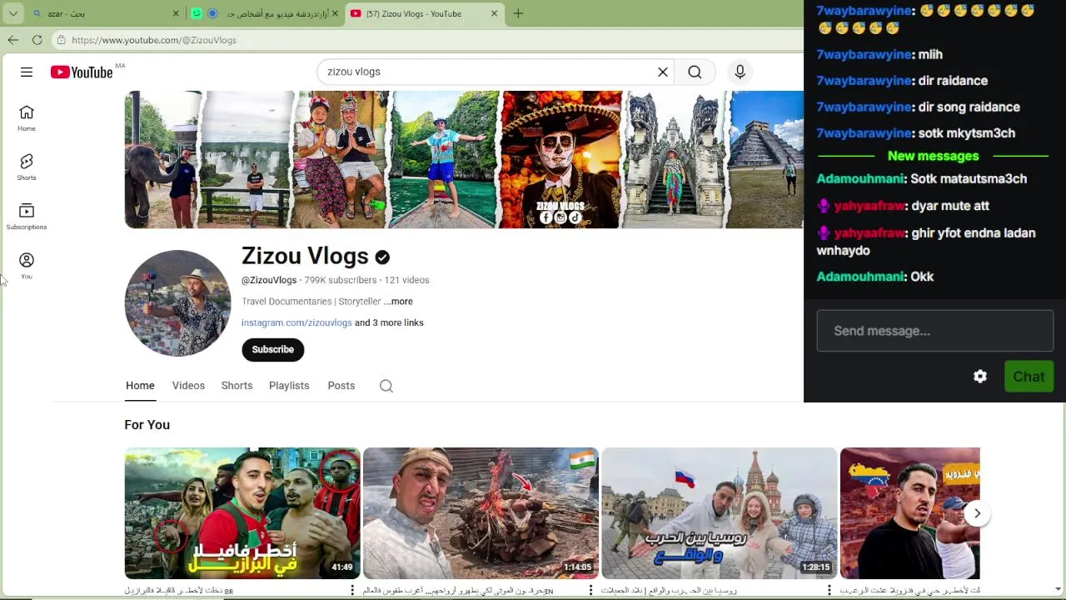Open the Brazil favela video thumbnail 41:49
Viewport: 1066px width, 600px height.
[242, 513]
